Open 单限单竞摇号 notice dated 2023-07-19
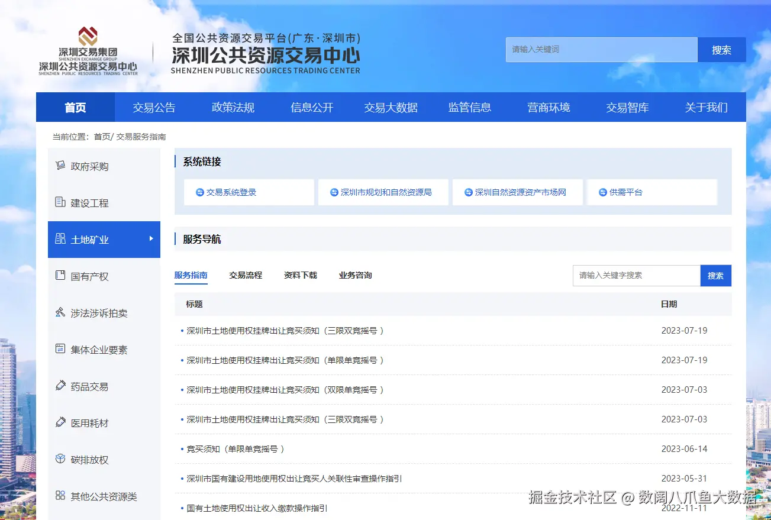The height and width of the screenshot is (520, 771). (285, 360)
